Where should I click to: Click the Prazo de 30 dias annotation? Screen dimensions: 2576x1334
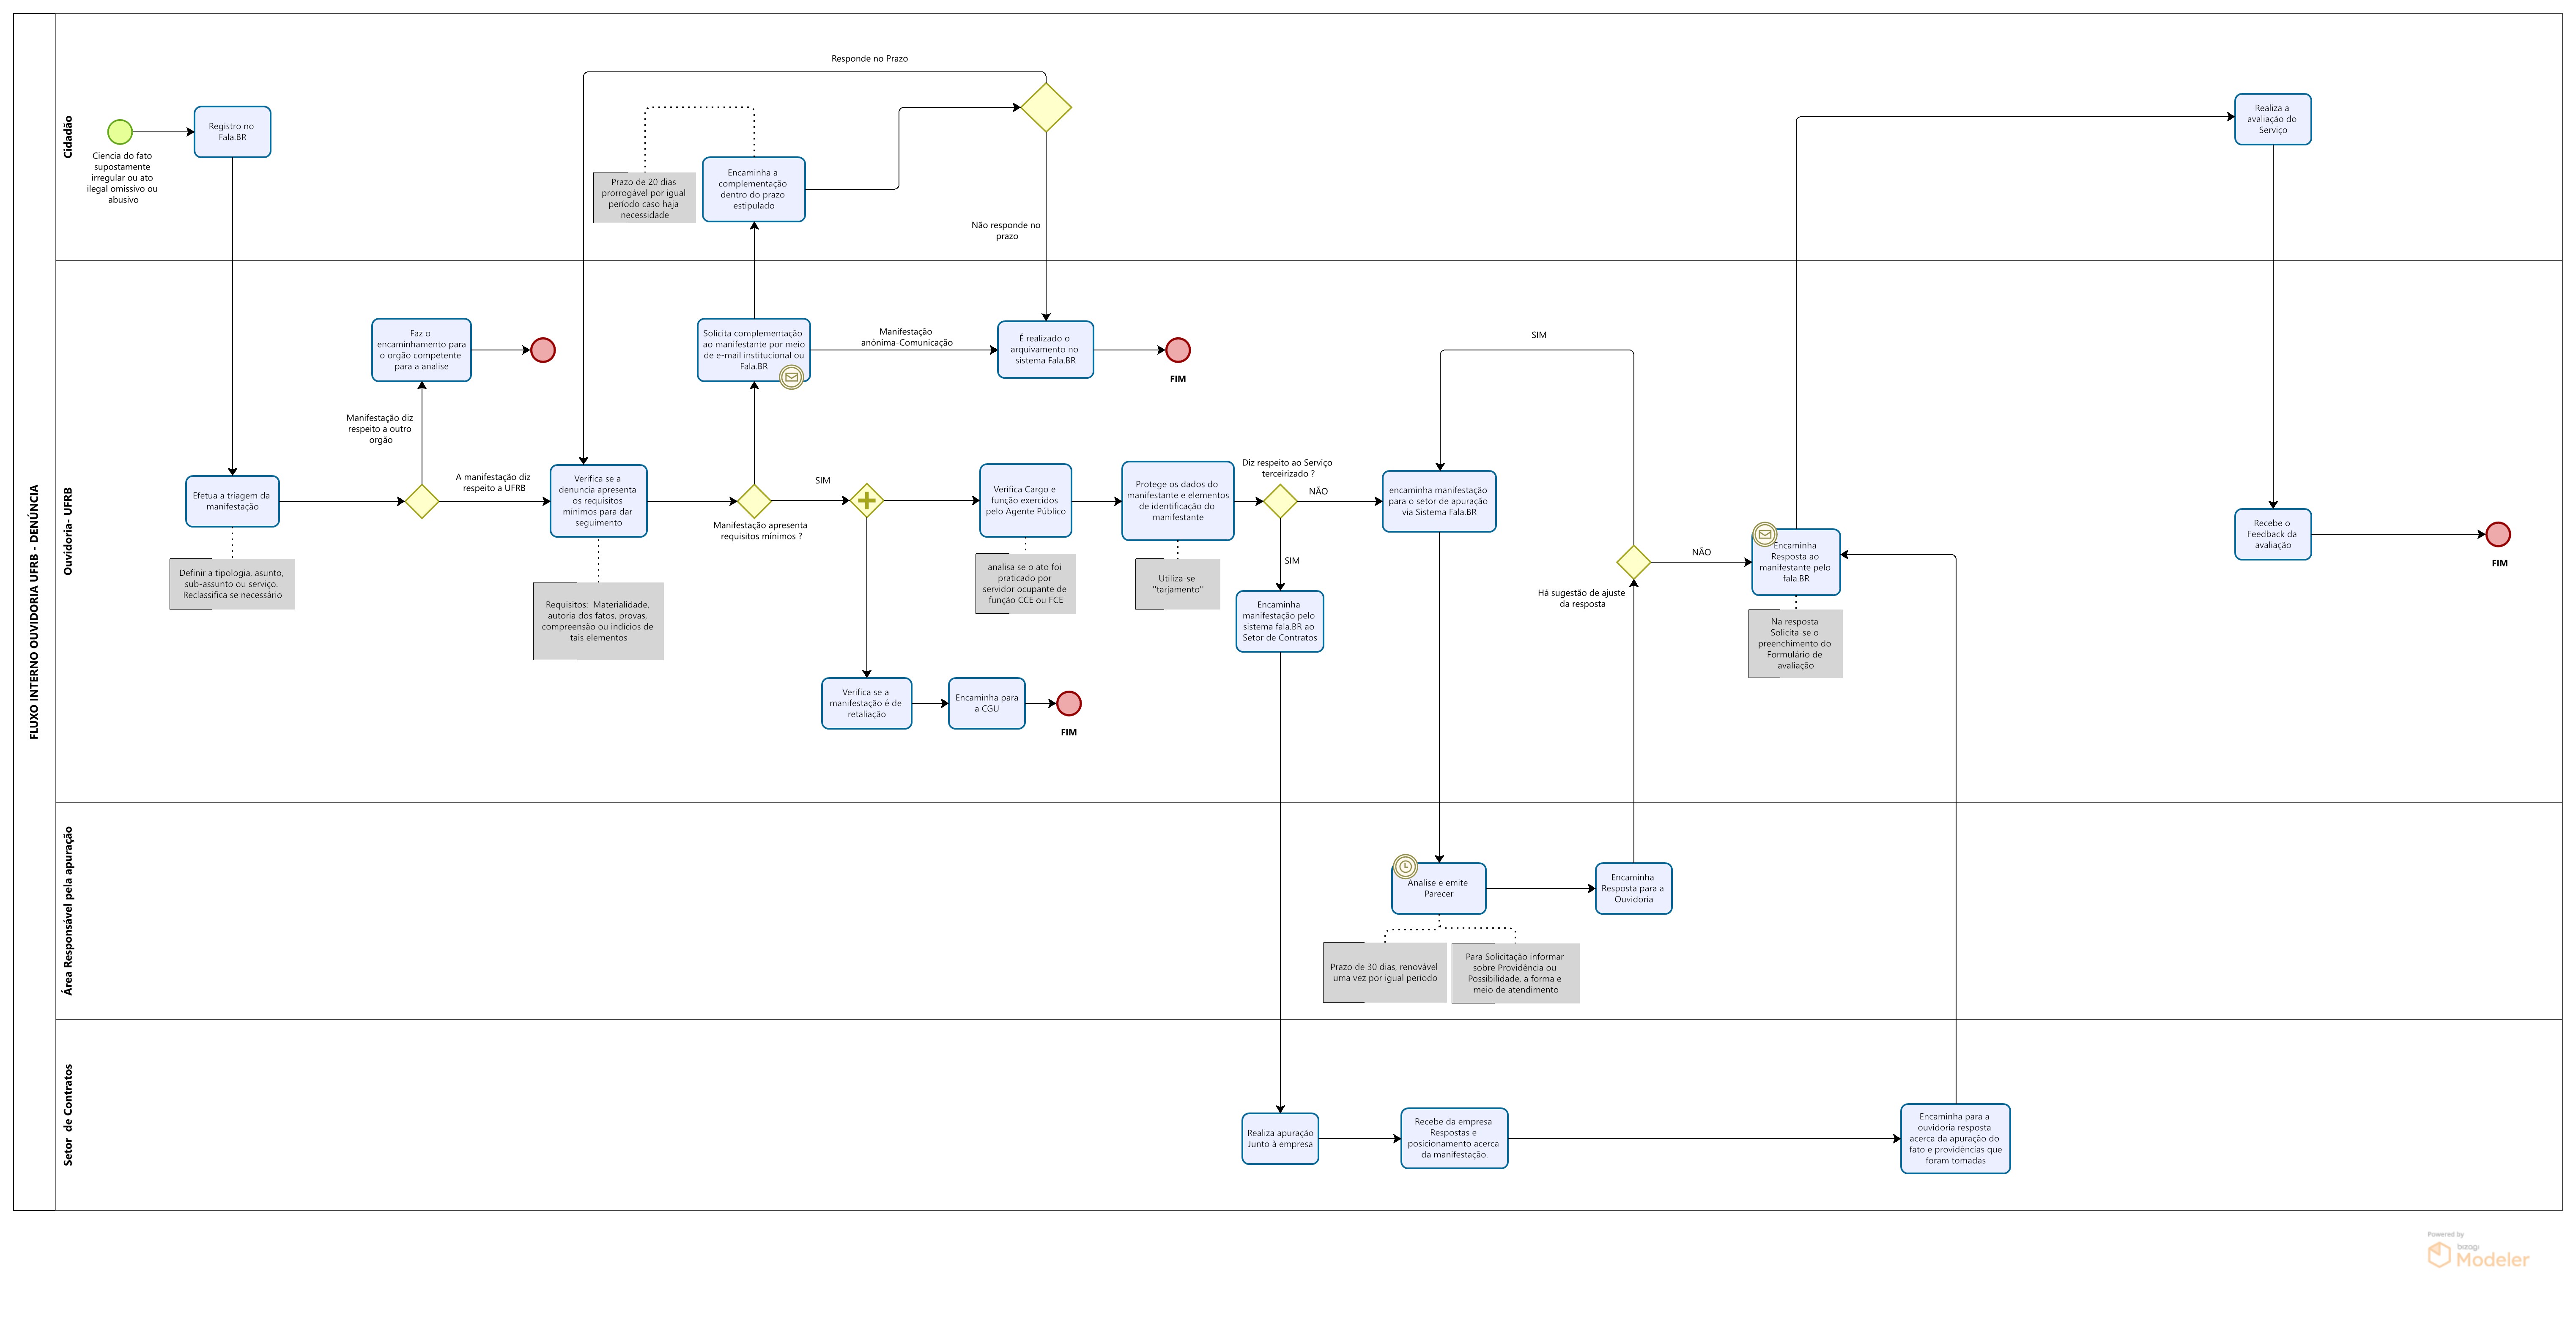(x=1384, y=972)
